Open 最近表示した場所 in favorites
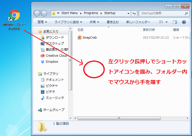Viewport: 192px width, 136px height. pos(57,49)
